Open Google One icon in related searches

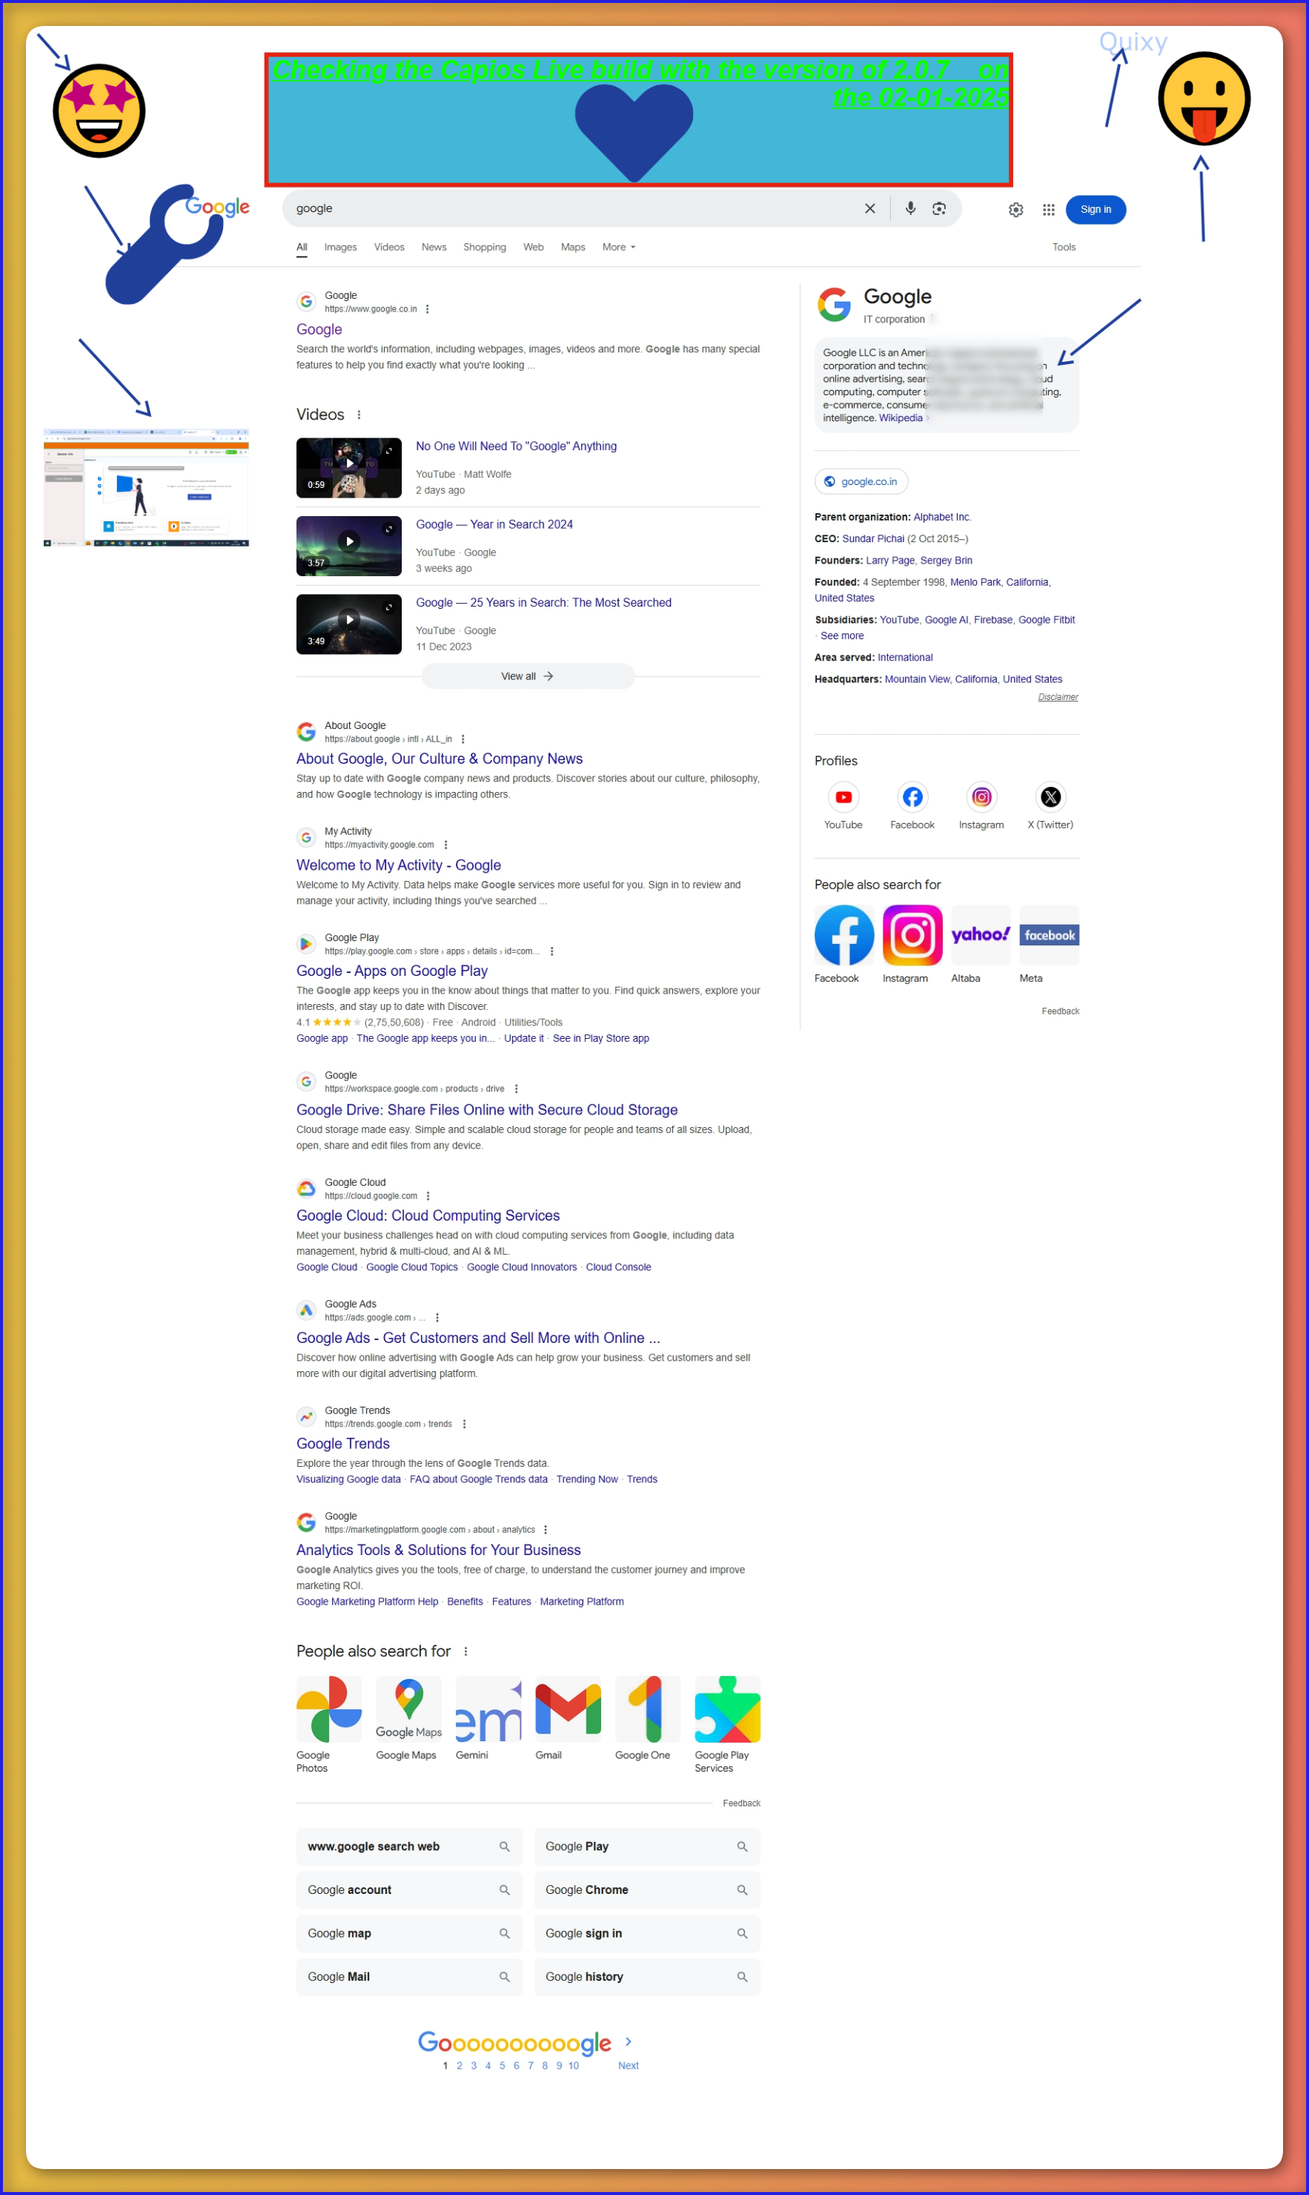pos(647,1709)
